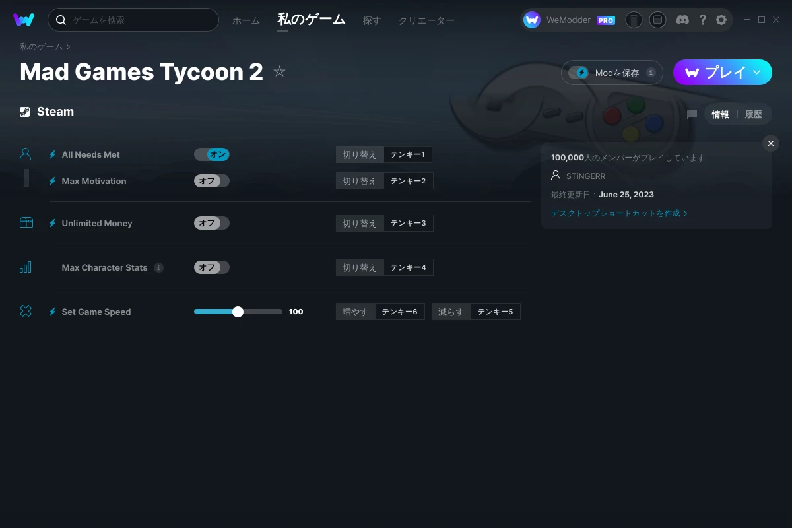792x528 pixels.
Task: Click 切り替え button for Max Character Stats
Action: coord(360,267)
